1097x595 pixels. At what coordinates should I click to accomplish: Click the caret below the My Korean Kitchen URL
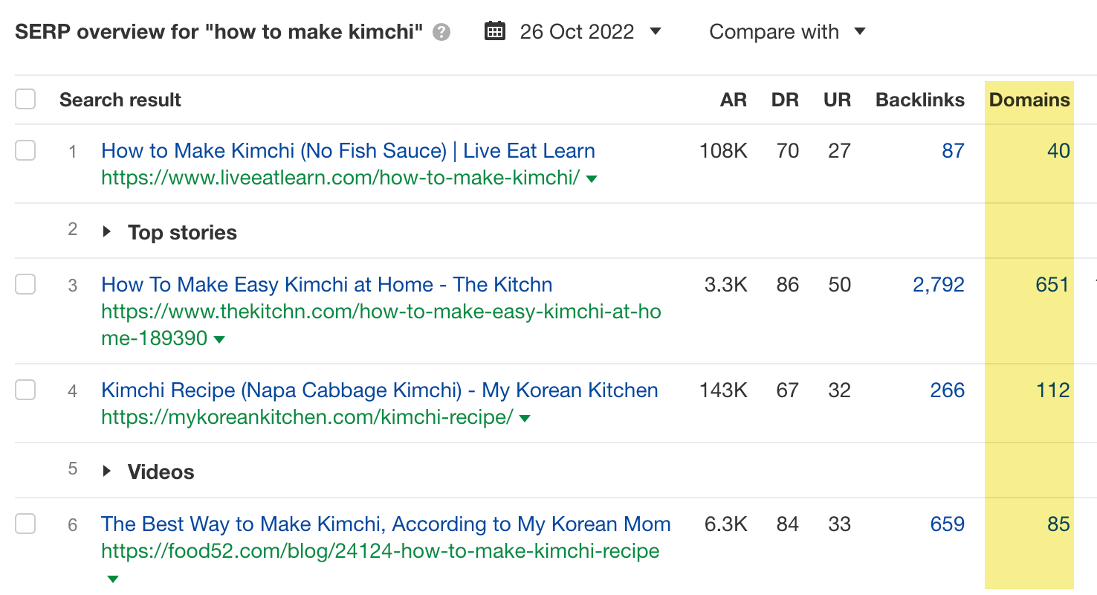[x=525, y=418]
